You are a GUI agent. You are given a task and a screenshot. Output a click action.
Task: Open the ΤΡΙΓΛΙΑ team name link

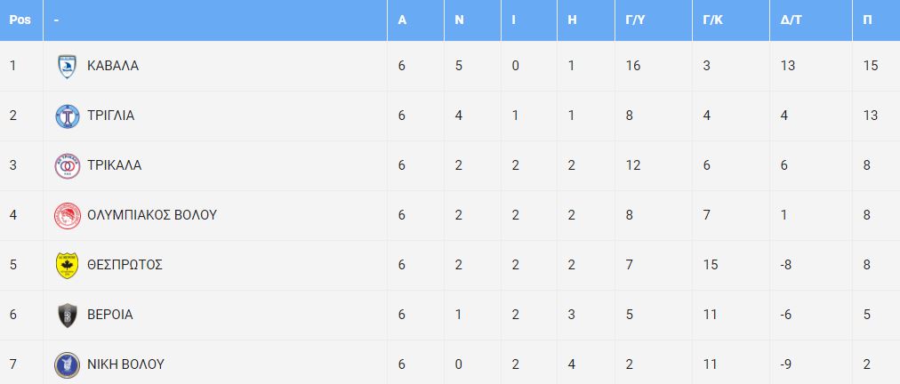click(x=111, y=116)
